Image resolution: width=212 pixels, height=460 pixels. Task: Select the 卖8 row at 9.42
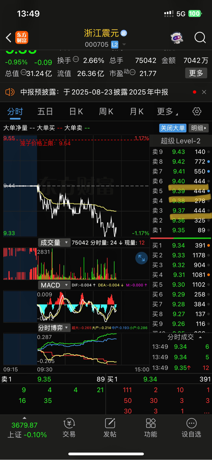coord(181,162)
